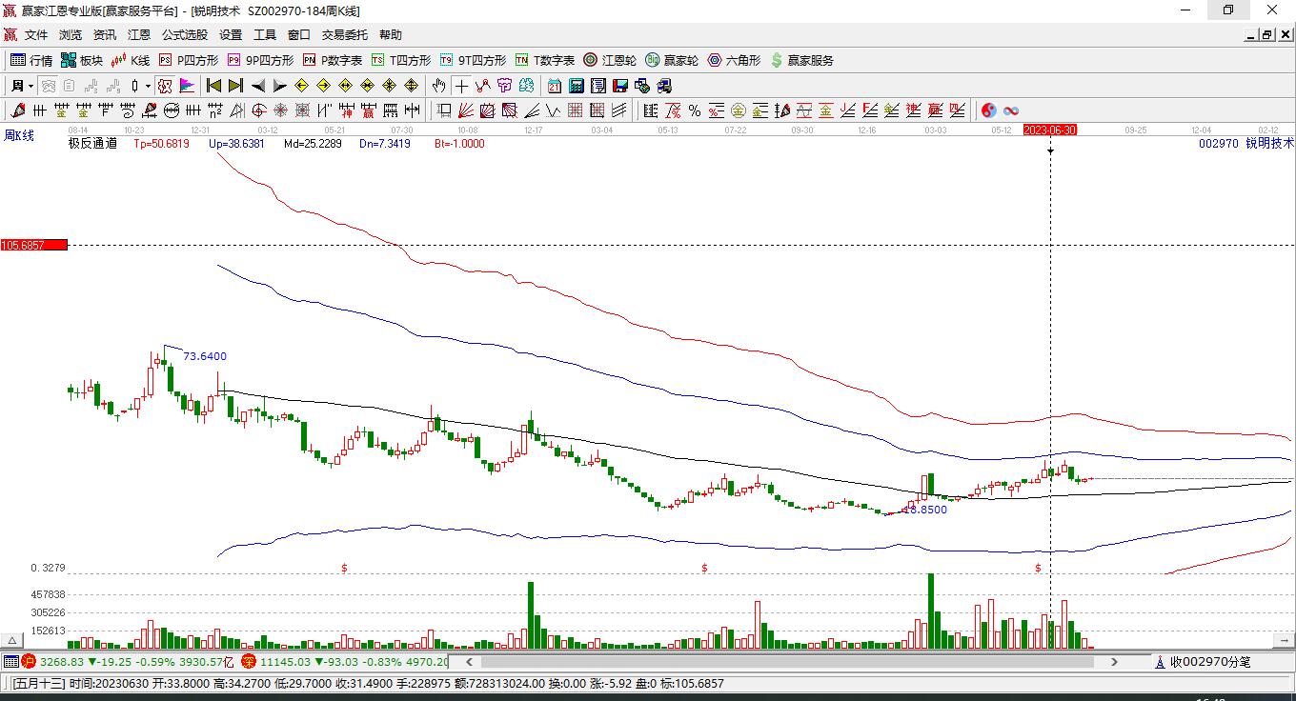Open the calendar date icon
The height and width of the screenshot is (701, 1296).
point(555,86)
